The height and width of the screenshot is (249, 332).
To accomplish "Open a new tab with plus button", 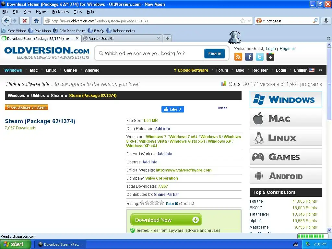I will tap(167, 38).
